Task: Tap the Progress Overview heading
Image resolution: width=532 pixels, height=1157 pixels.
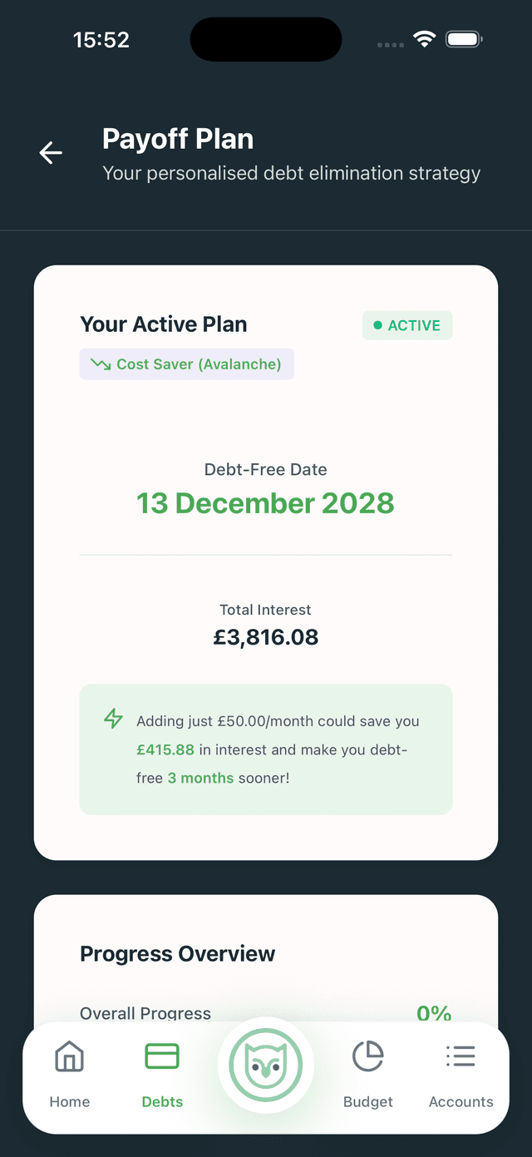Action: tap(177, 954)
